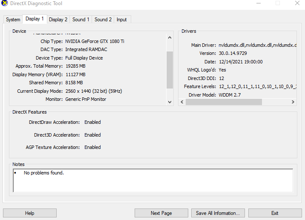The height and width of the screenshot is (220, 305).
Task: Select the '2560 x 1440 (32 bit) (59Hz)' value
Action: [94, 91]
